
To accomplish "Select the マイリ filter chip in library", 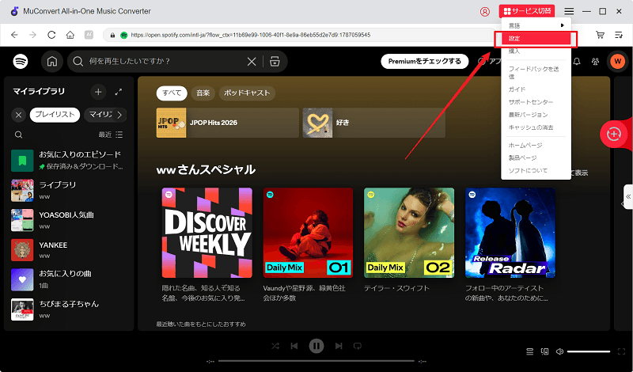I will 100,115.
